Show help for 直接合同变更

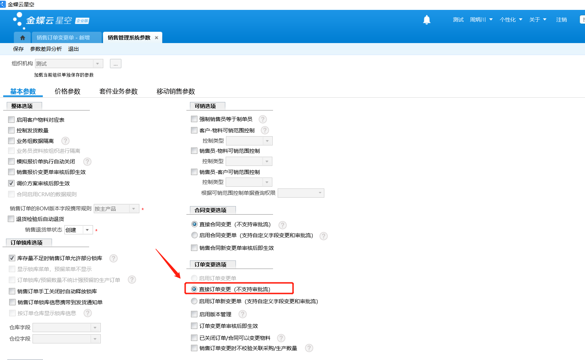(x=283, y=225)
